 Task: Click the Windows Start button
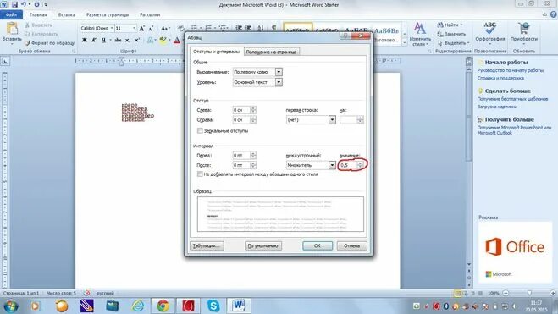(11, 306)
